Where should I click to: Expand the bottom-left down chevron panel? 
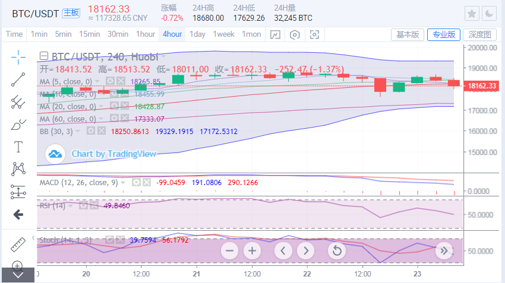[x=18, y=275]
